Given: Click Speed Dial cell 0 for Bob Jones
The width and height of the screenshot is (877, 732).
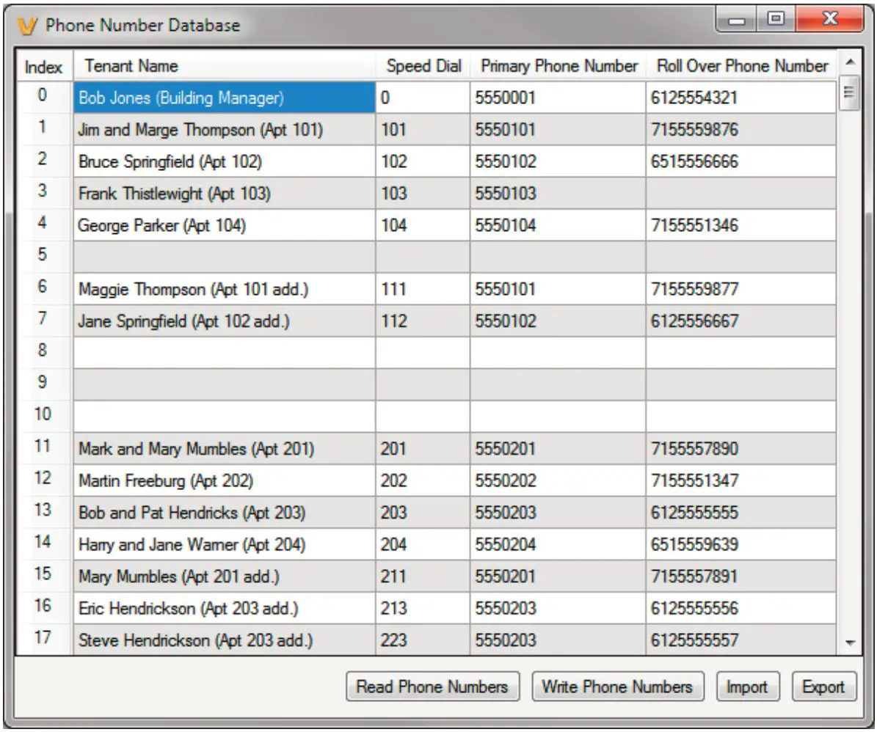Looking at the screenshot, I should click(x=423, y=98).
